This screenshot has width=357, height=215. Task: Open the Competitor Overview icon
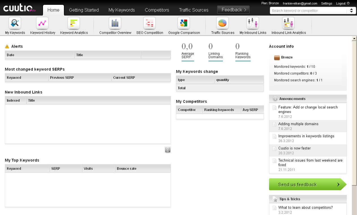pos(115,23)
